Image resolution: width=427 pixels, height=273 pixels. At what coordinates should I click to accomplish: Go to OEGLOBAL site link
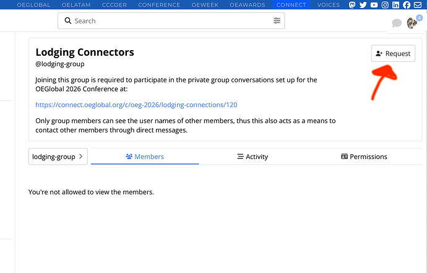click(33, 4)
